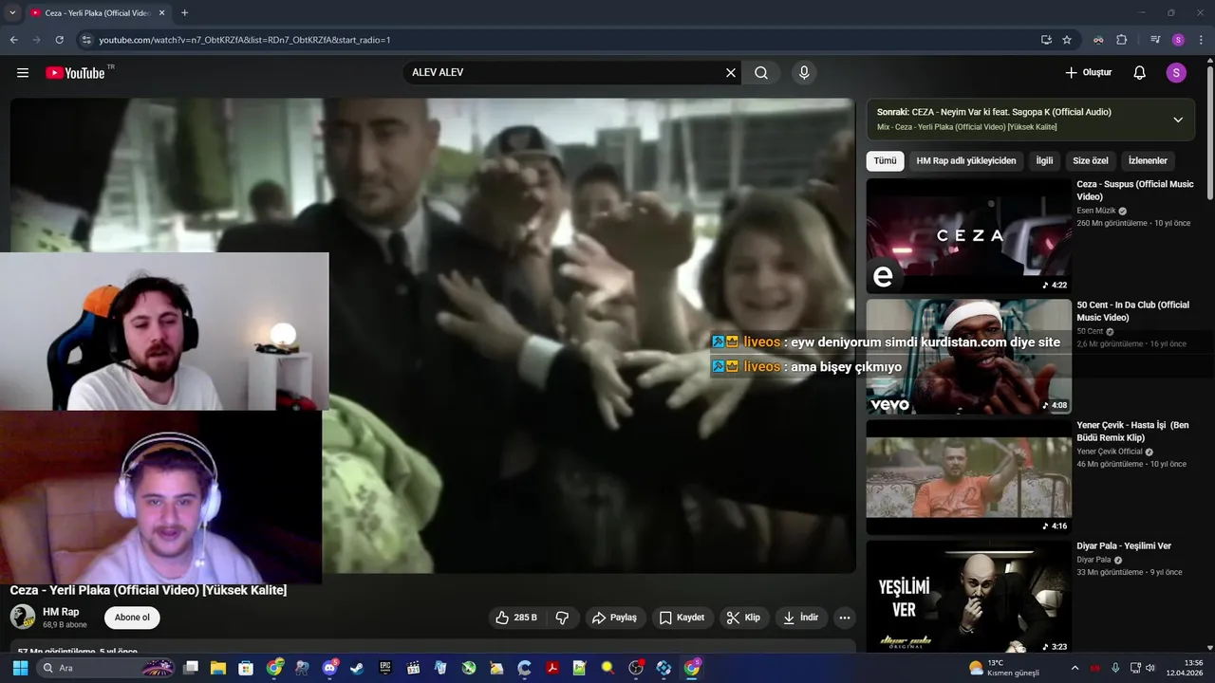This screenshot has width=1215, height=683.
Task: Open the taskbar volume speaker icon
Action: point(1150,668)
